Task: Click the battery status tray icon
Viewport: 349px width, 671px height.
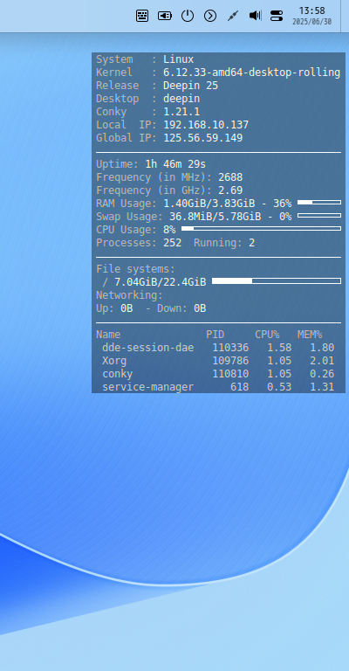Action: 164,16
